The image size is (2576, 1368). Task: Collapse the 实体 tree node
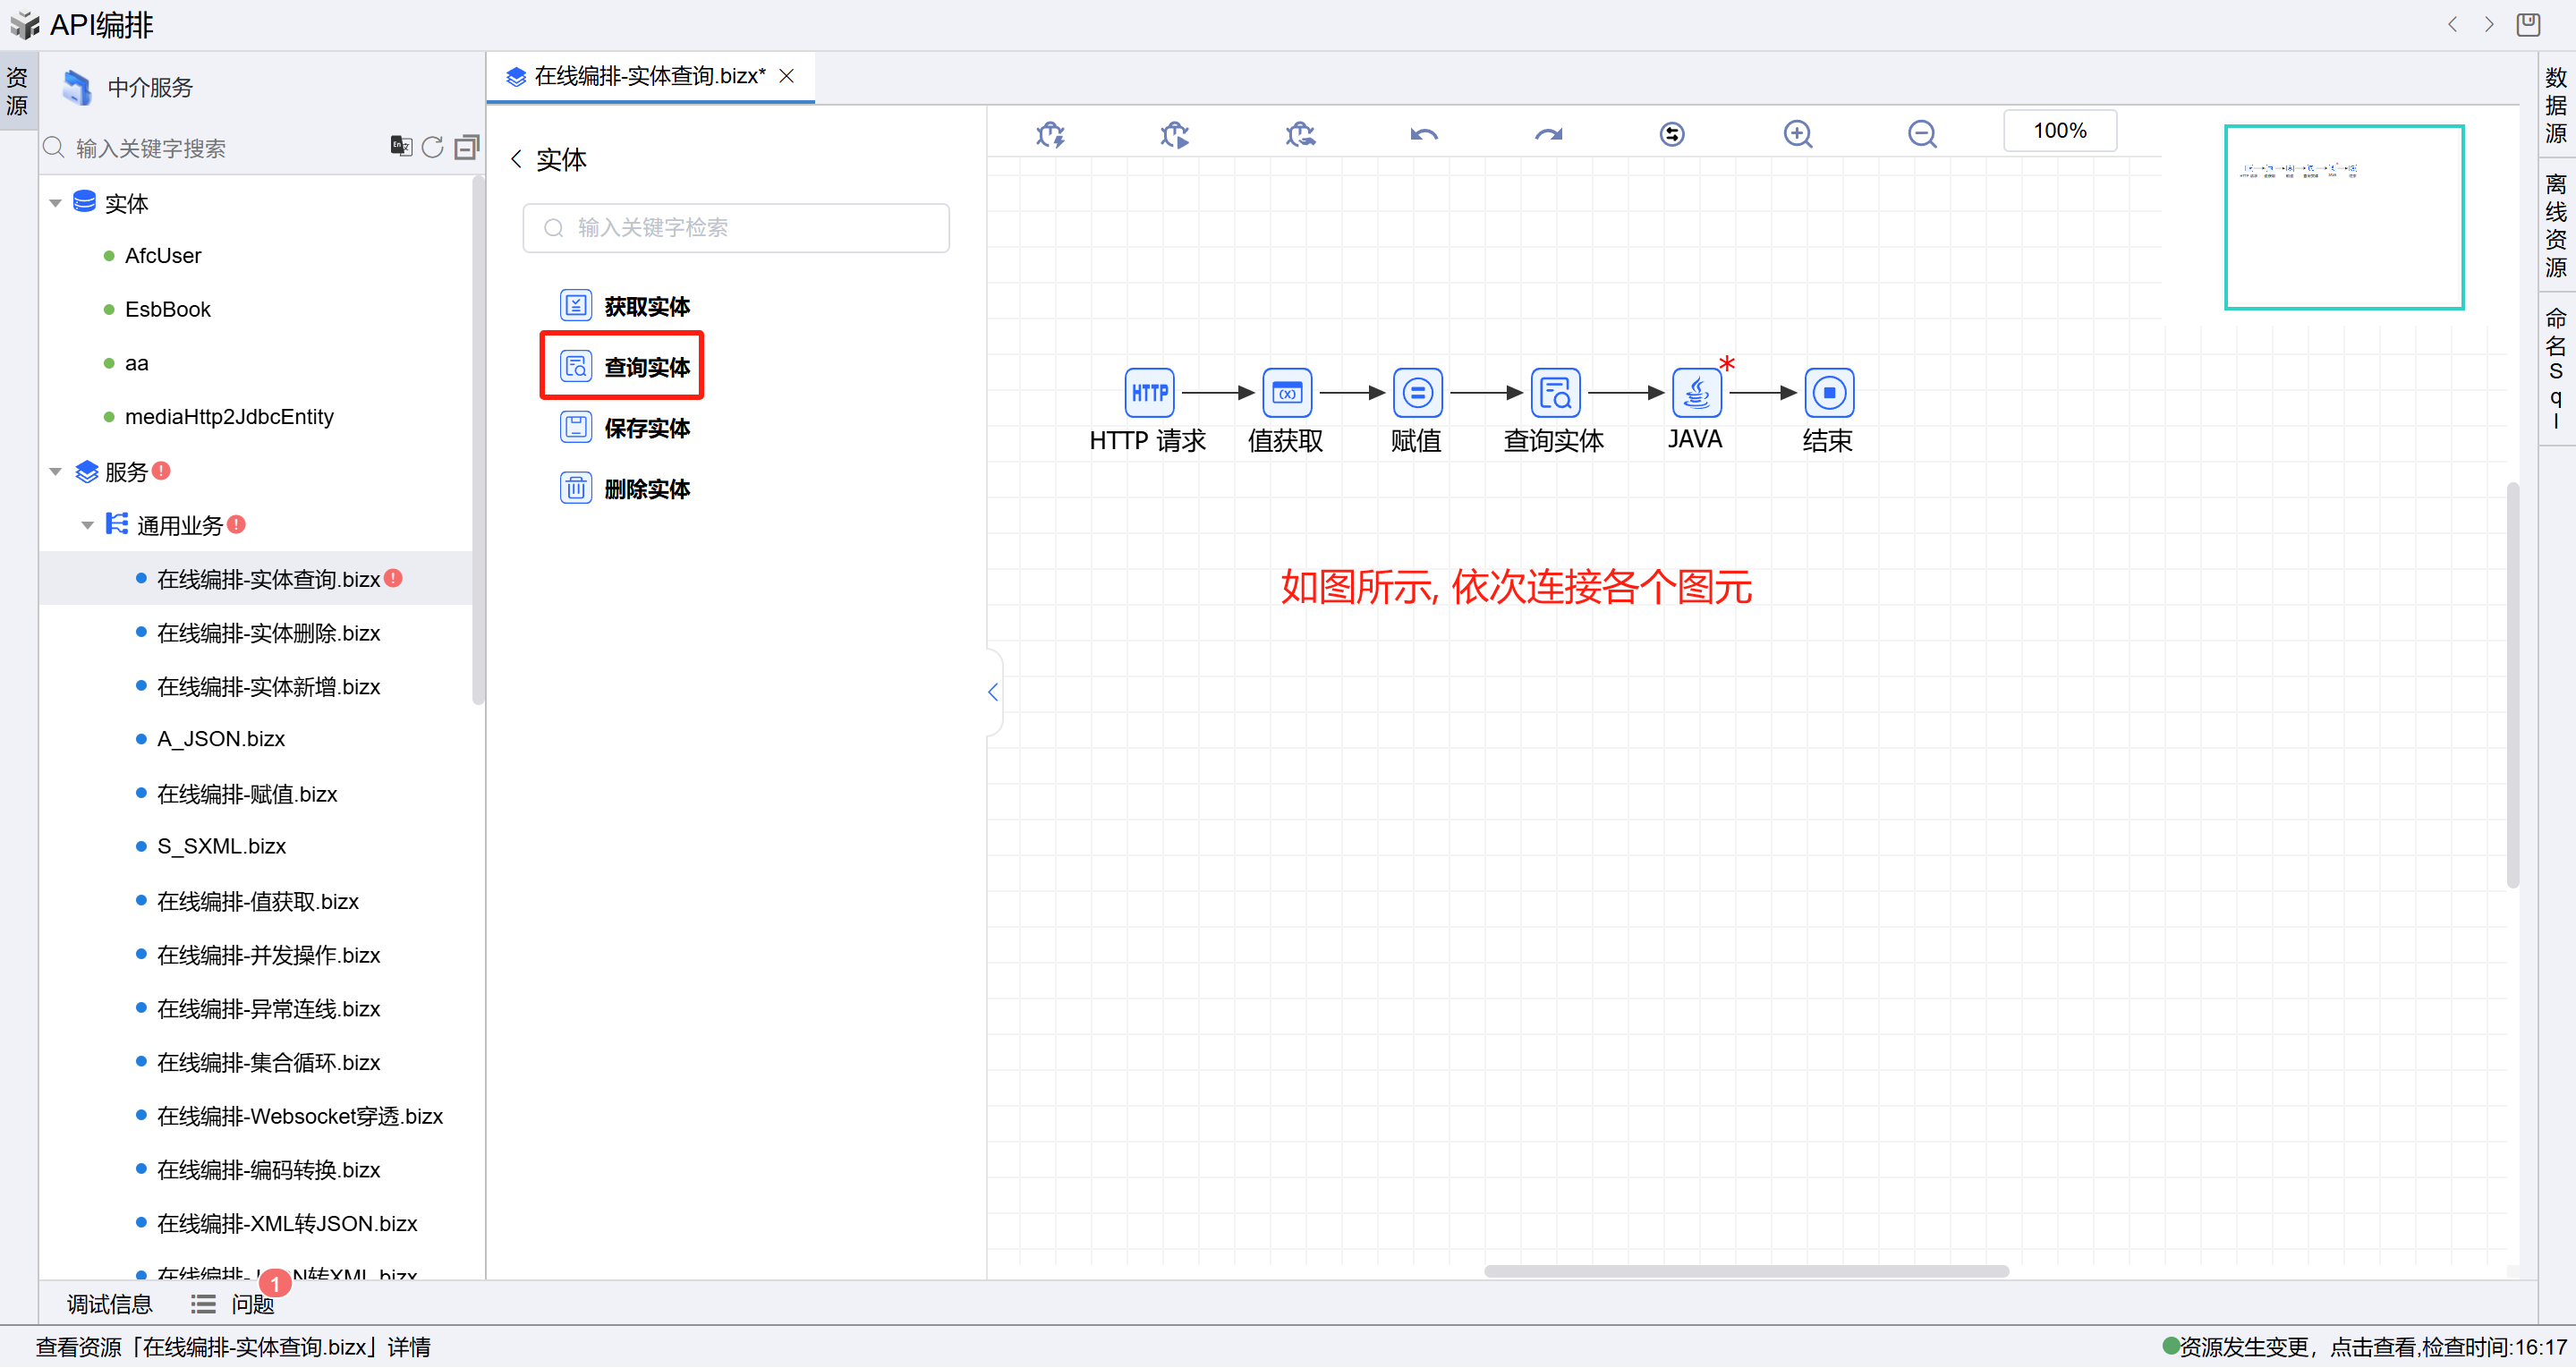click(56, 203)
